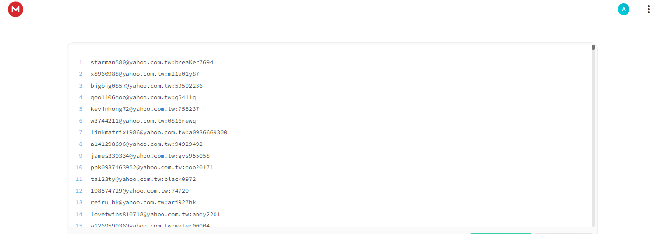664x234 pixels.
Task: Click the green button at the viewer bottom
Action: (x=501, y=234)
